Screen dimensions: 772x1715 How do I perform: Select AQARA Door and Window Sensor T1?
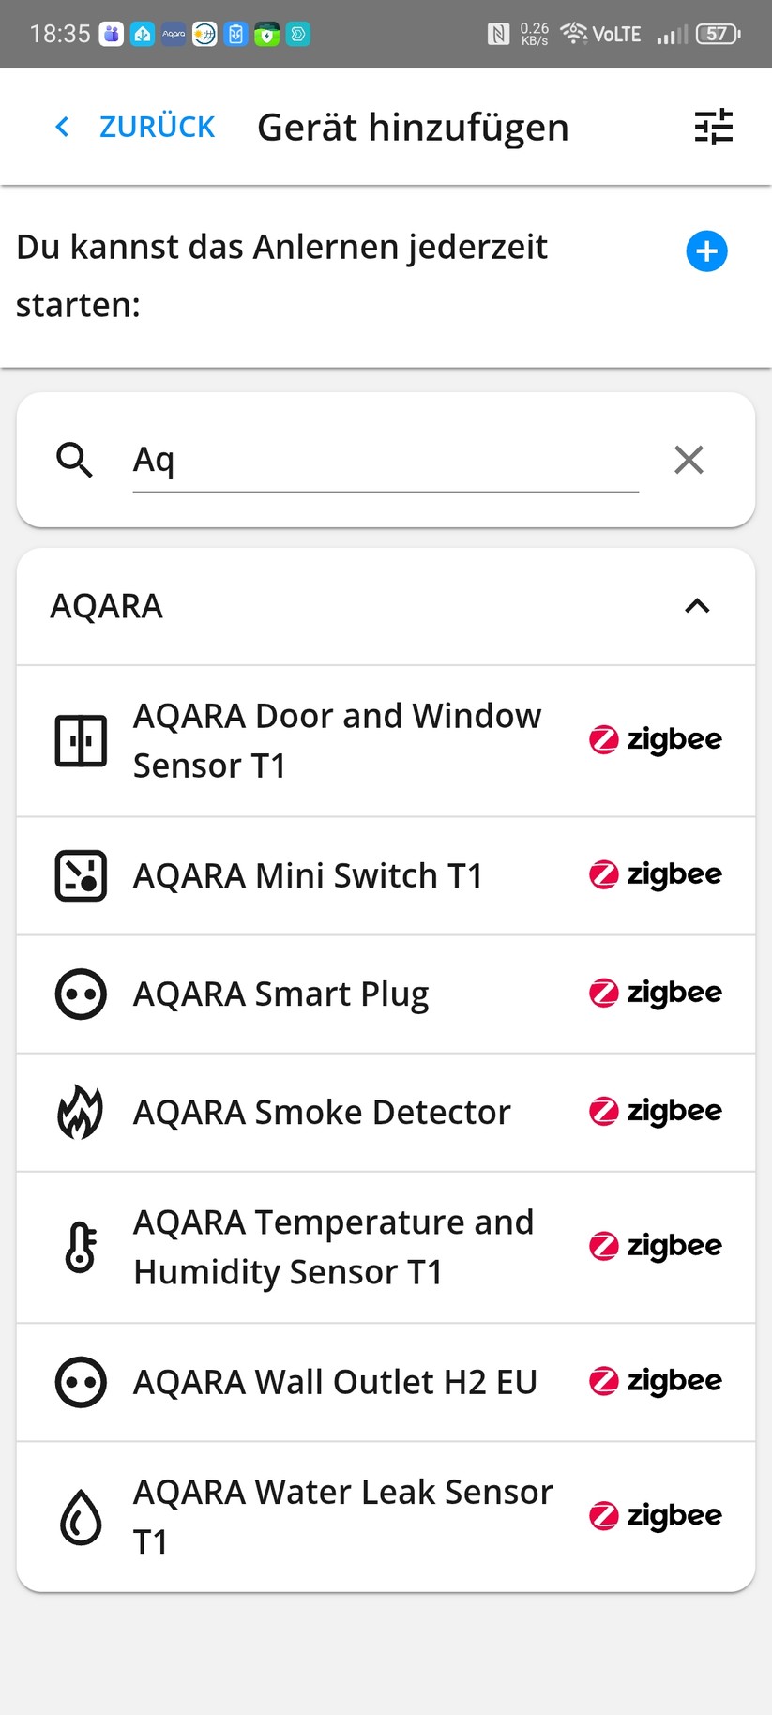[337, 741]
